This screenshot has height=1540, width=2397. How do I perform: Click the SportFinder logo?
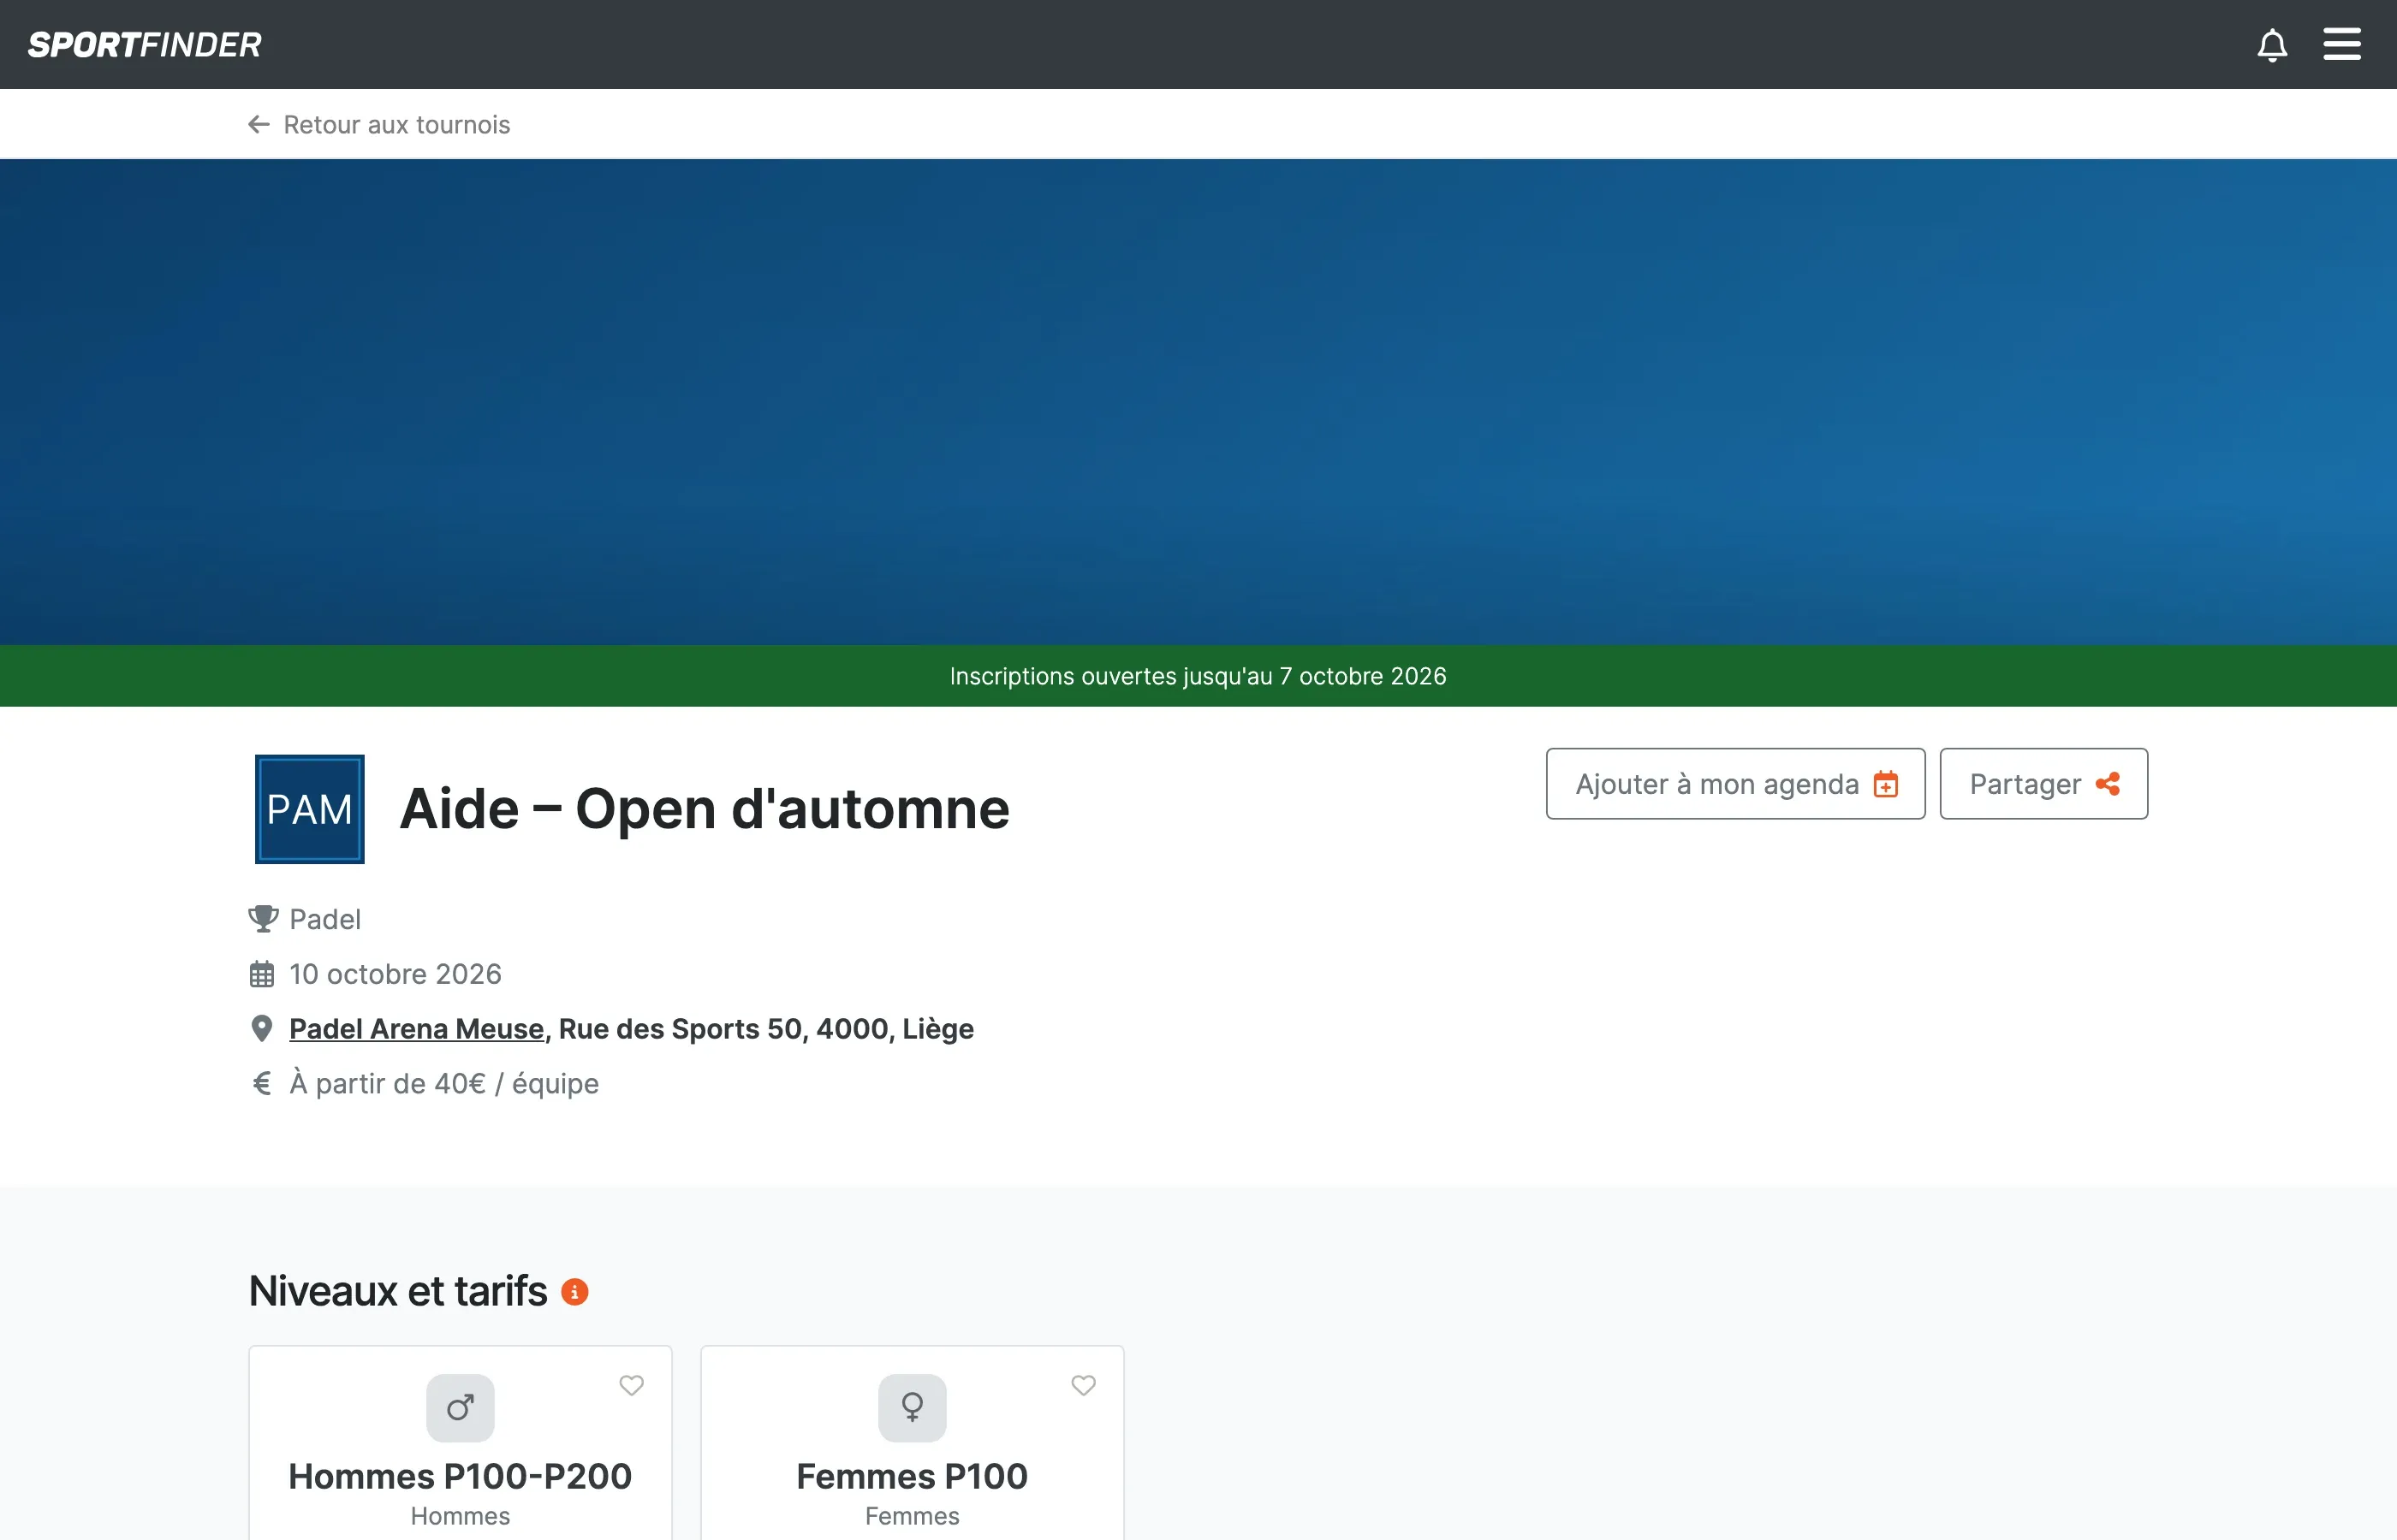145,45
